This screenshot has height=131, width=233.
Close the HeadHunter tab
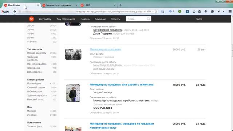(x=38, y=5)
